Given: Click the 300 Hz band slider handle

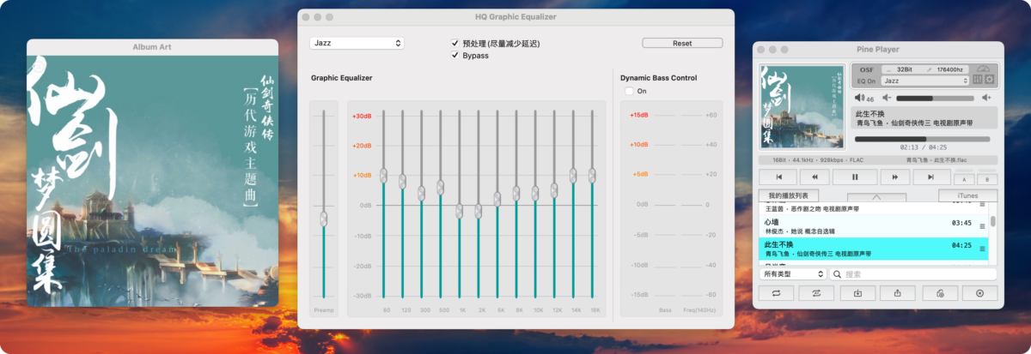Looking at the screenshot, I should [x=421, y=194].
